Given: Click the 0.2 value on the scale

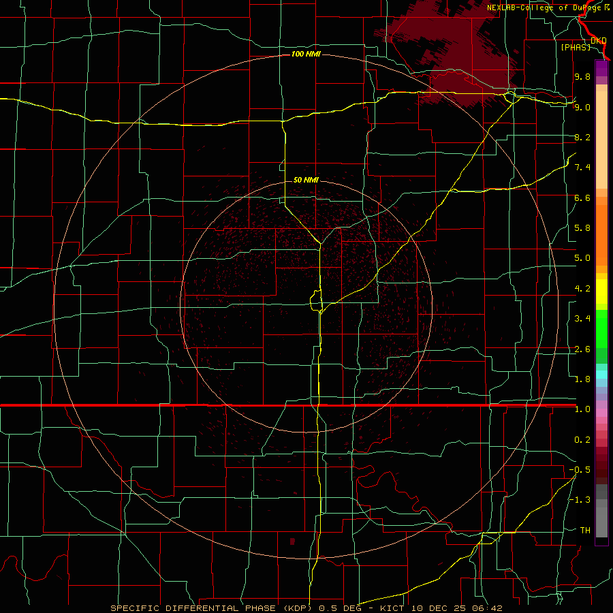Looking at the screenshot, I should pyautogui.click(x=582, y=440).
